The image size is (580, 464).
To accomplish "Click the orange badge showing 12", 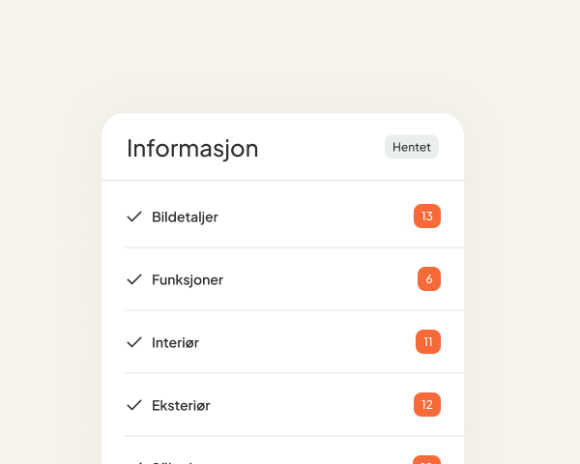I will (426, 405).
